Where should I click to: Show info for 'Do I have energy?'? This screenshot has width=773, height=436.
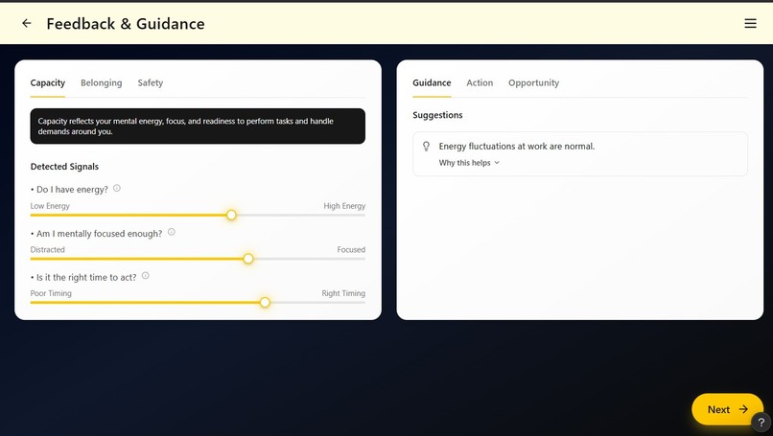(117, 188)
